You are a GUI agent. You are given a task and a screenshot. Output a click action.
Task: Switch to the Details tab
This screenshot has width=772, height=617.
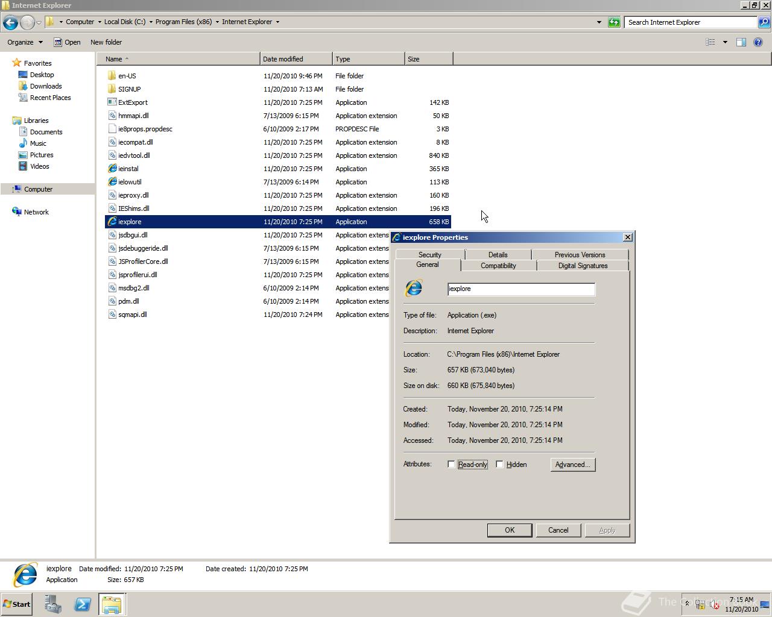tap(498, 255)
